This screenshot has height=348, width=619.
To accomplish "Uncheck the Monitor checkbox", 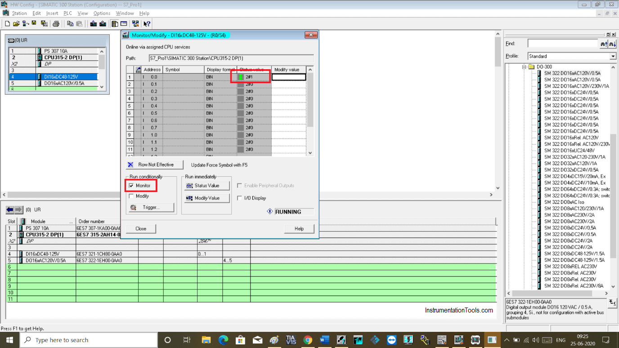I will pos(131,186).
